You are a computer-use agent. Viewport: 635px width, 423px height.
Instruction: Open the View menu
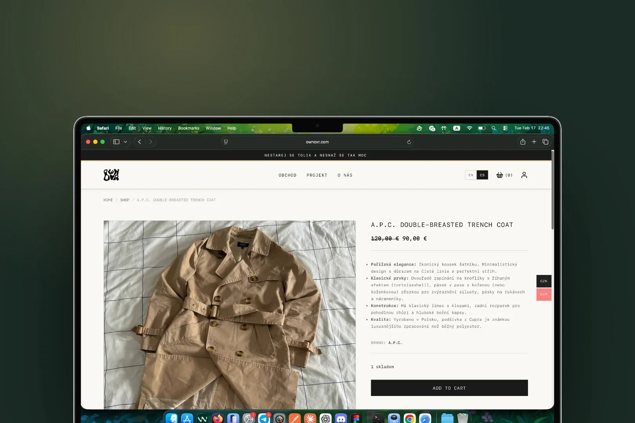147,128
